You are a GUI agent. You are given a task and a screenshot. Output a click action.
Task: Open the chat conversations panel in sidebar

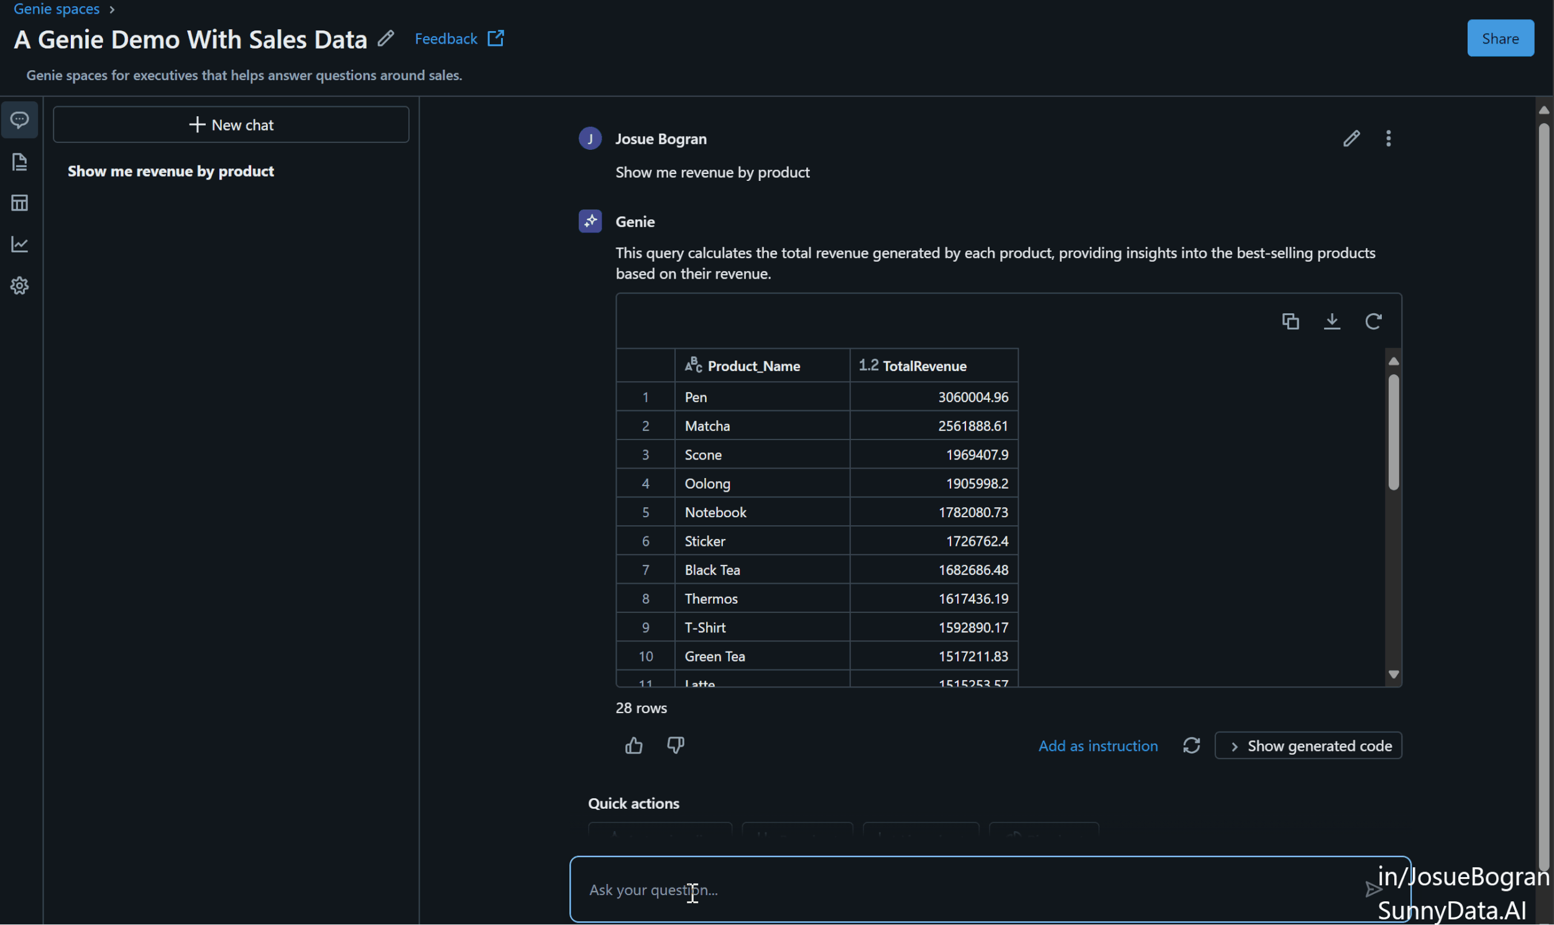tap(19, 120)
